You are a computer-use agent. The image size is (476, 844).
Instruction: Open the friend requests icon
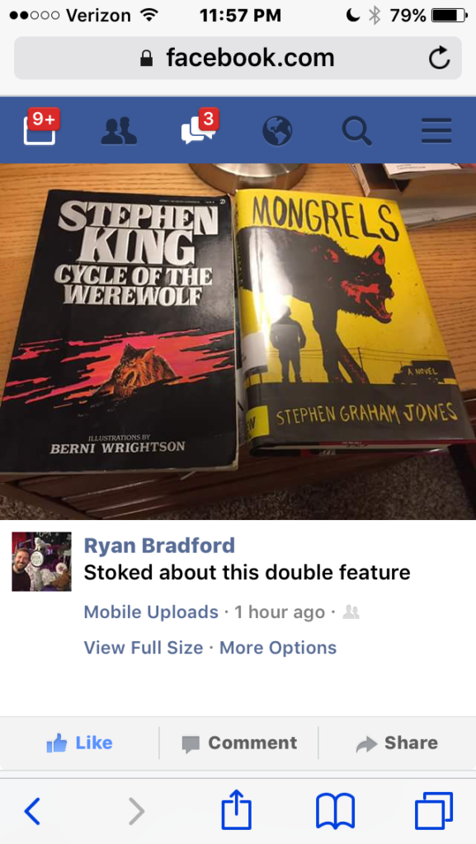[x=119, y=131]
